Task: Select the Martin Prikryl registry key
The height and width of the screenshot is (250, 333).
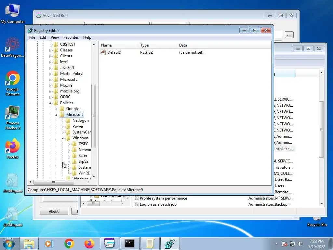Action: [72, 73]
